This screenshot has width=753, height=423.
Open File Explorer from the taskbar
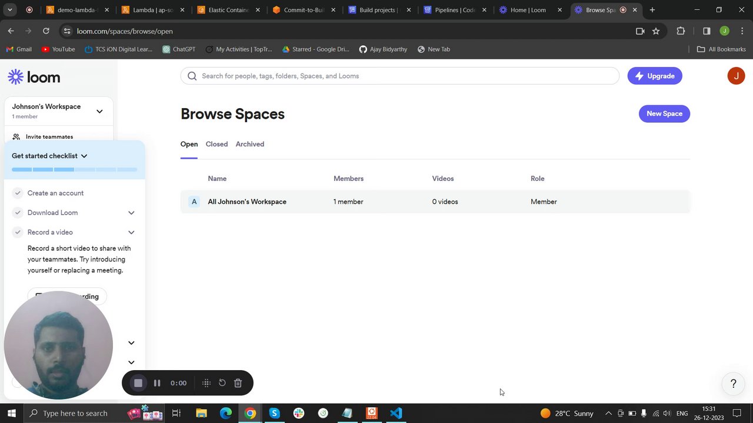(x=201, y=413)
